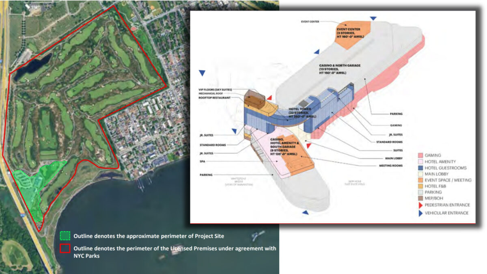The height and width of the screenshot is (274, 487).
Task: Click the blue vehicular arrow above Event Center
Action: coord(373,18)
